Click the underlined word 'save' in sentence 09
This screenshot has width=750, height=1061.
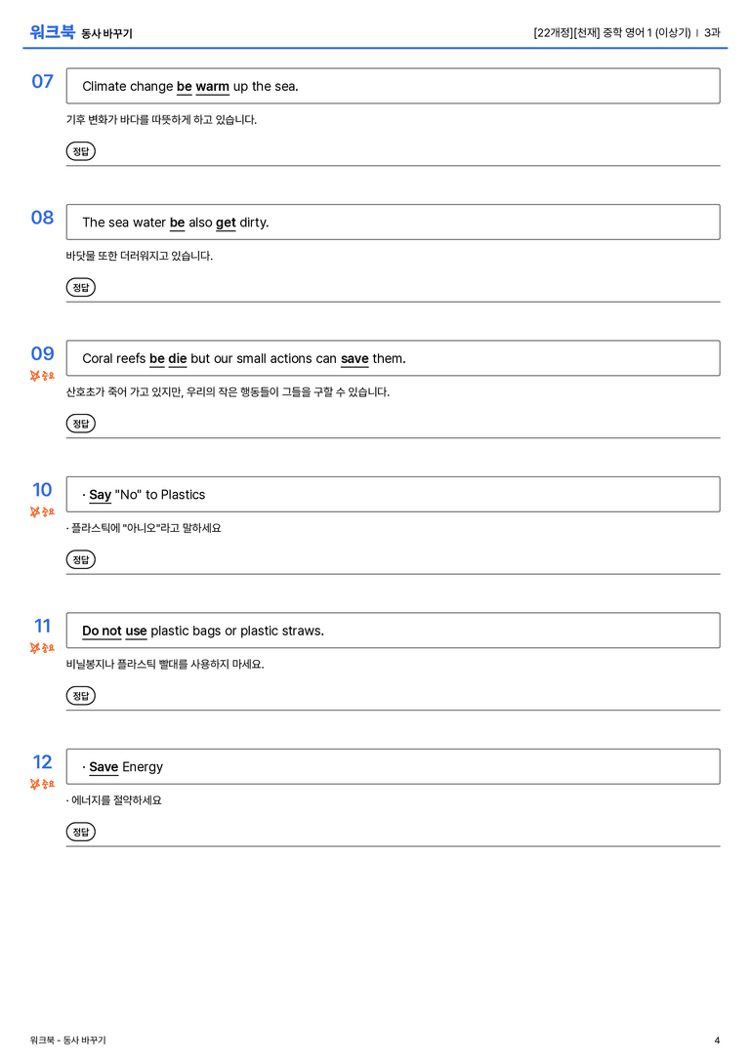pos(354,358)
